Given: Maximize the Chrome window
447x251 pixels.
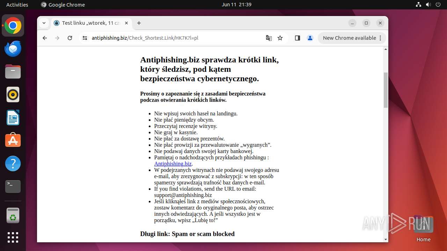Looking at the screenshot, I should click(x=366, y=23).
